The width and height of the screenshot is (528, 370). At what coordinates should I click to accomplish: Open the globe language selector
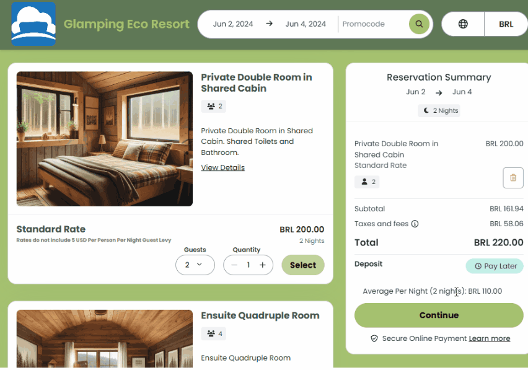463,24
